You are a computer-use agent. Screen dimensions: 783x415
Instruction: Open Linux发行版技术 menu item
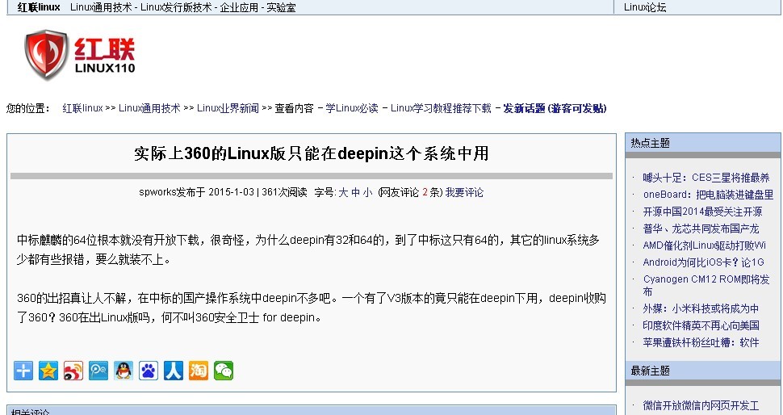(176, 7)
